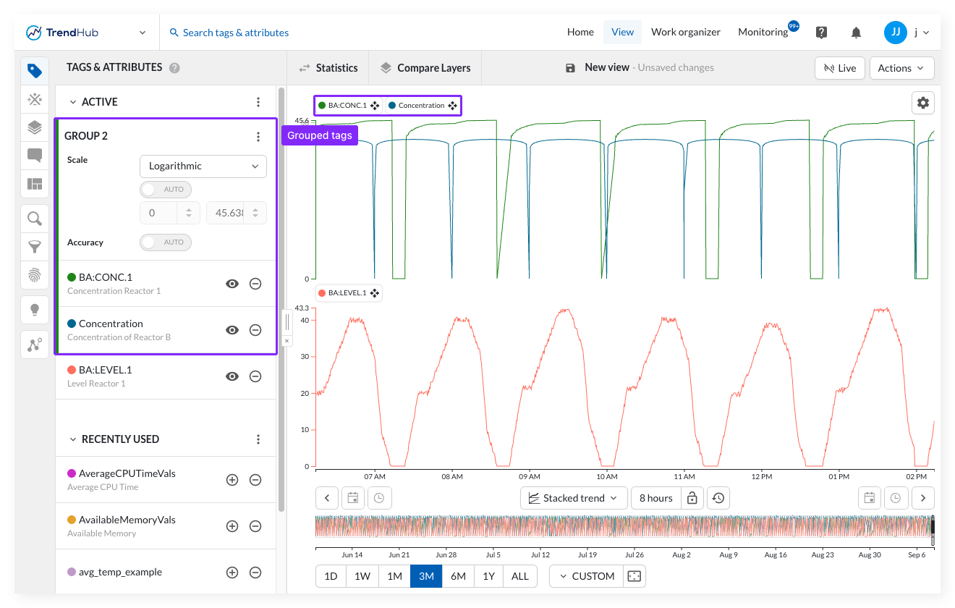The height and width of the screenshot is (608, 955).
Task: Open the layers icon in left sidebar
Action: (35, 127)
